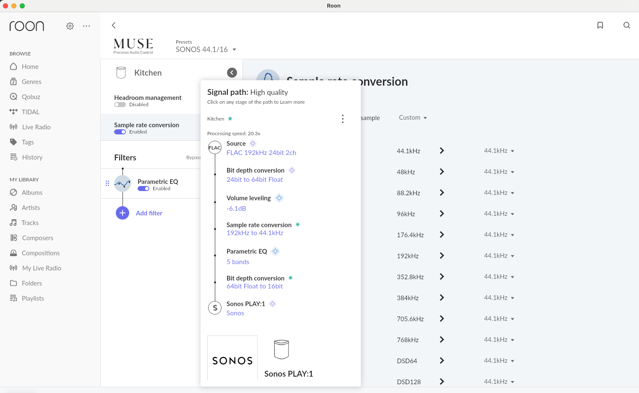The width and height of the screenshot is (639, 393).
Task: Click the My Live Radio sidebar icon
Action: (13, 268)
